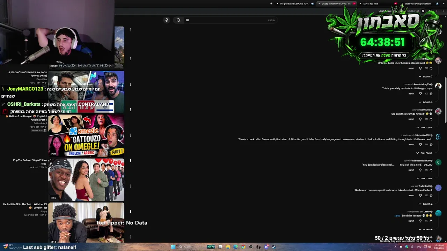Like the daily reminder gym comment

(431, 94)
